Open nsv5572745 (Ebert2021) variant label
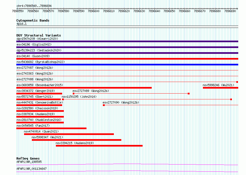Screen dimensions: 246x175 point(35,97)
